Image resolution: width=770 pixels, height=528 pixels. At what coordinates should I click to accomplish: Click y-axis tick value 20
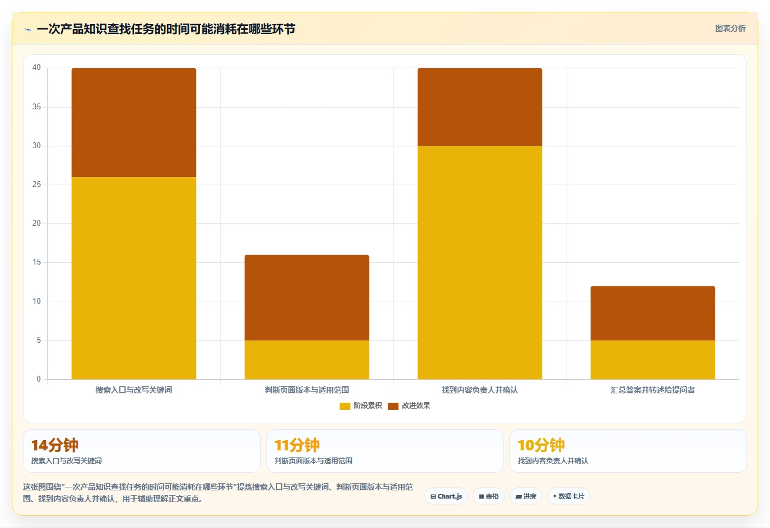click(x=36, y=223)
